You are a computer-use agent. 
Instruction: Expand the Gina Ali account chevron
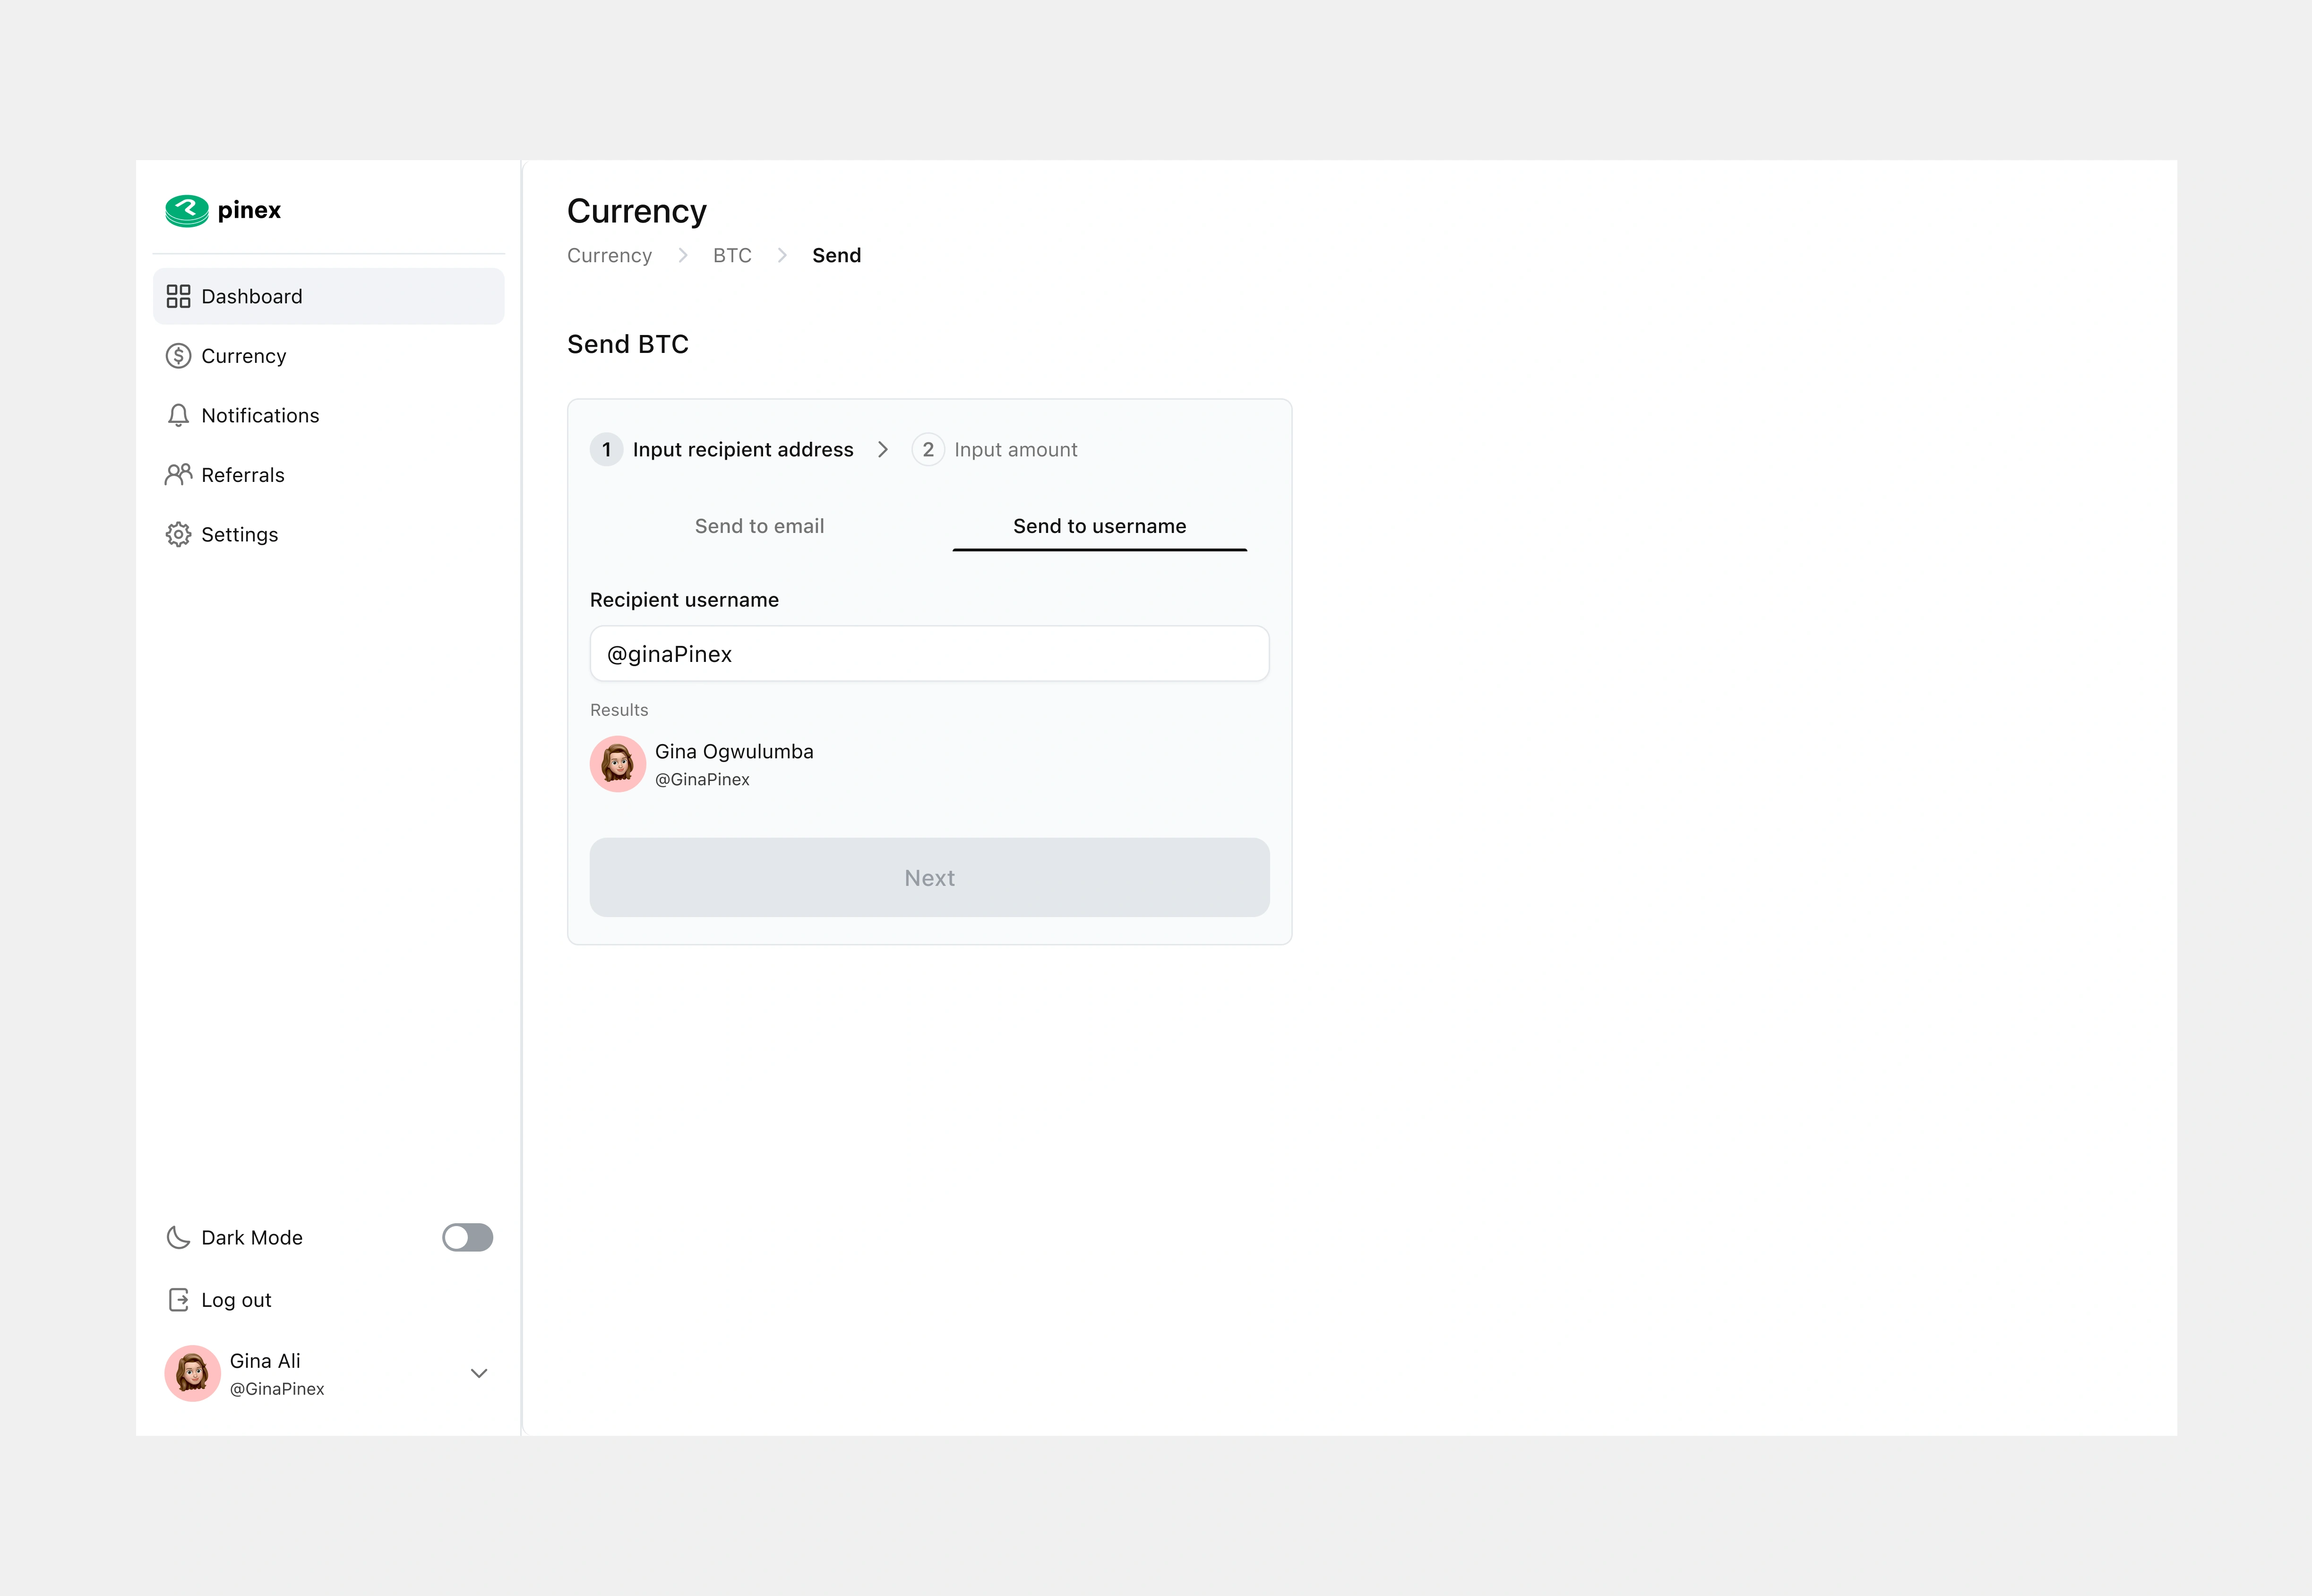(x=479, y=1373)
